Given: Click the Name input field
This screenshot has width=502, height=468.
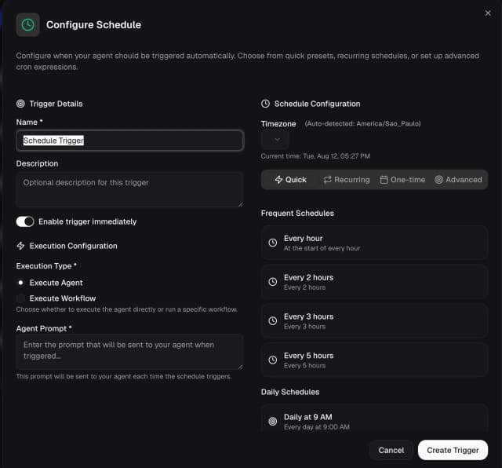Looking at the screenshot, I should 129,141.
